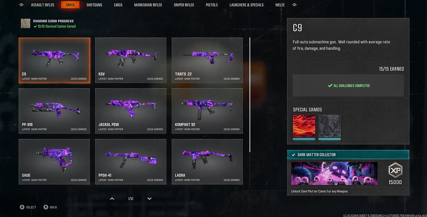Switch to the Shotguns tab
Image resolution: width=427 pixels, height=217 pixels.
click(x=94, y=5)
